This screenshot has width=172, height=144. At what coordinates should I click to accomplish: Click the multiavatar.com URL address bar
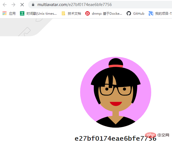tap(100, 5)
